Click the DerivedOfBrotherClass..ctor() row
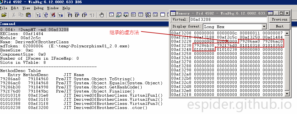Viewport: 297px width, 114px height. 74,108
